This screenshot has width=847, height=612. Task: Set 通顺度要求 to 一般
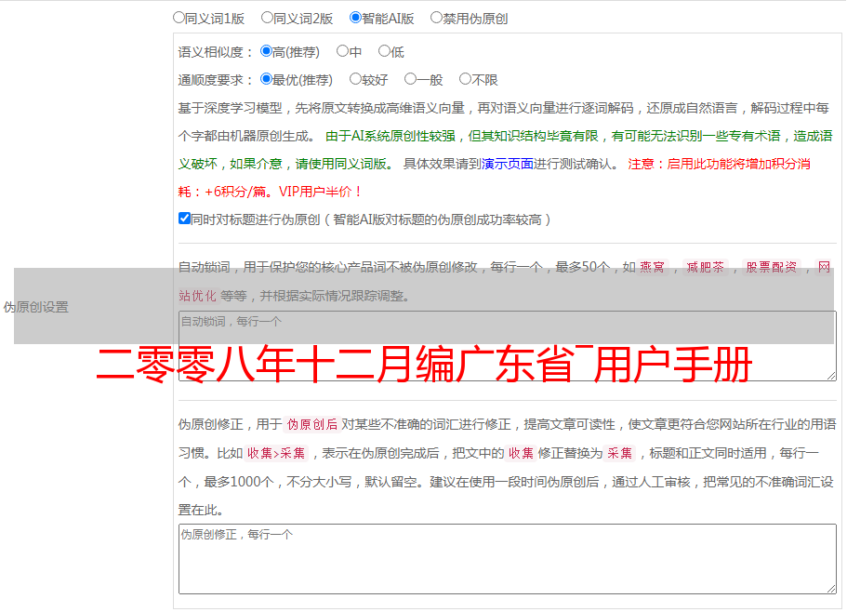pyautogui.click(x=411, y=79)
